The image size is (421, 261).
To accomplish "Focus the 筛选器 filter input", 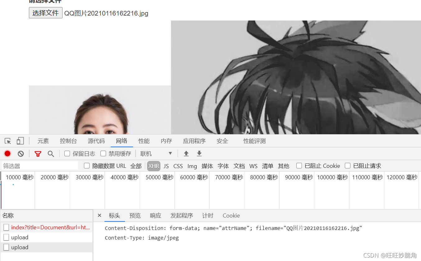I will (x=40, y=166).
